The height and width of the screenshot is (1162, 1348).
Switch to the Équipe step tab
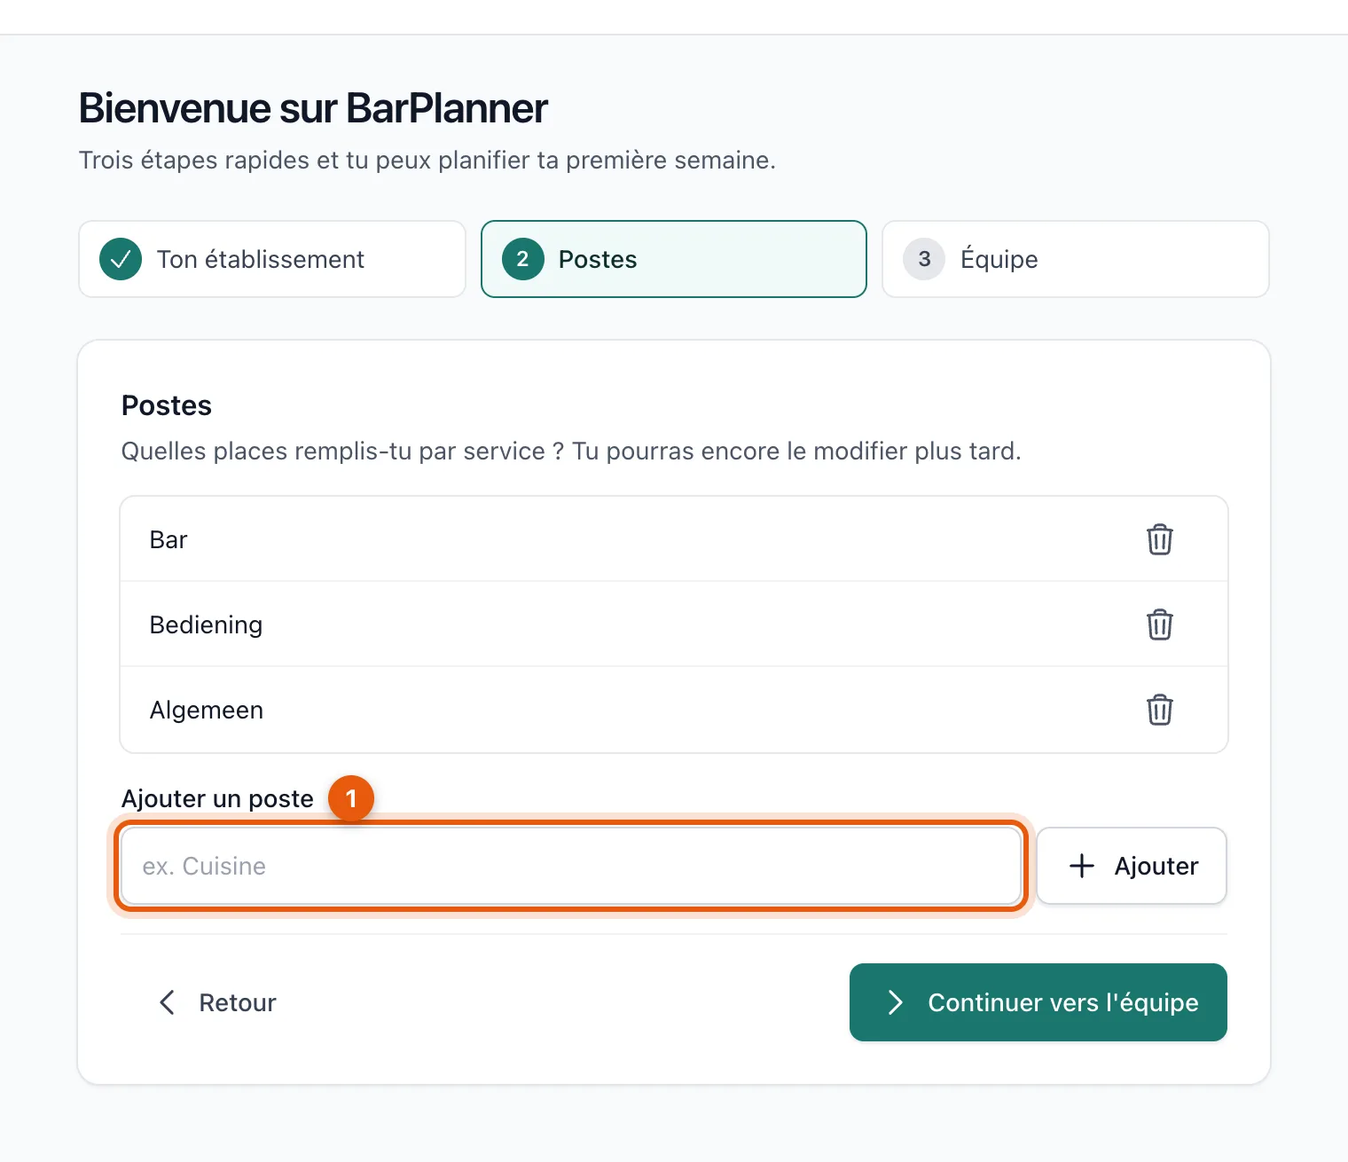pos(1076,259)
